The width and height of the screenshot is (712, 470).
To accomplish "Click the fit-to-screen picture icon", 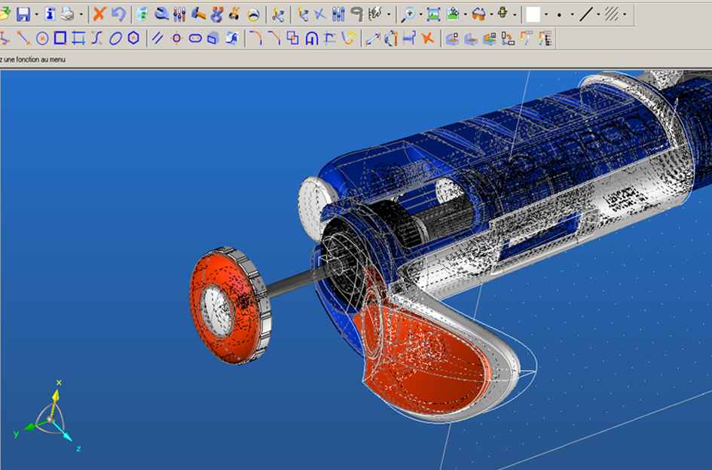I will [434, 14].
